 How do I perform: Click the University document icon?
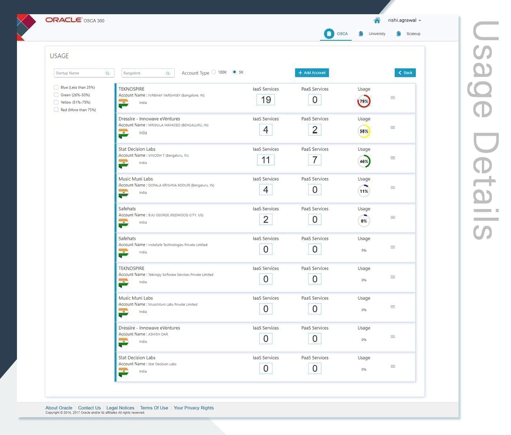361,34
